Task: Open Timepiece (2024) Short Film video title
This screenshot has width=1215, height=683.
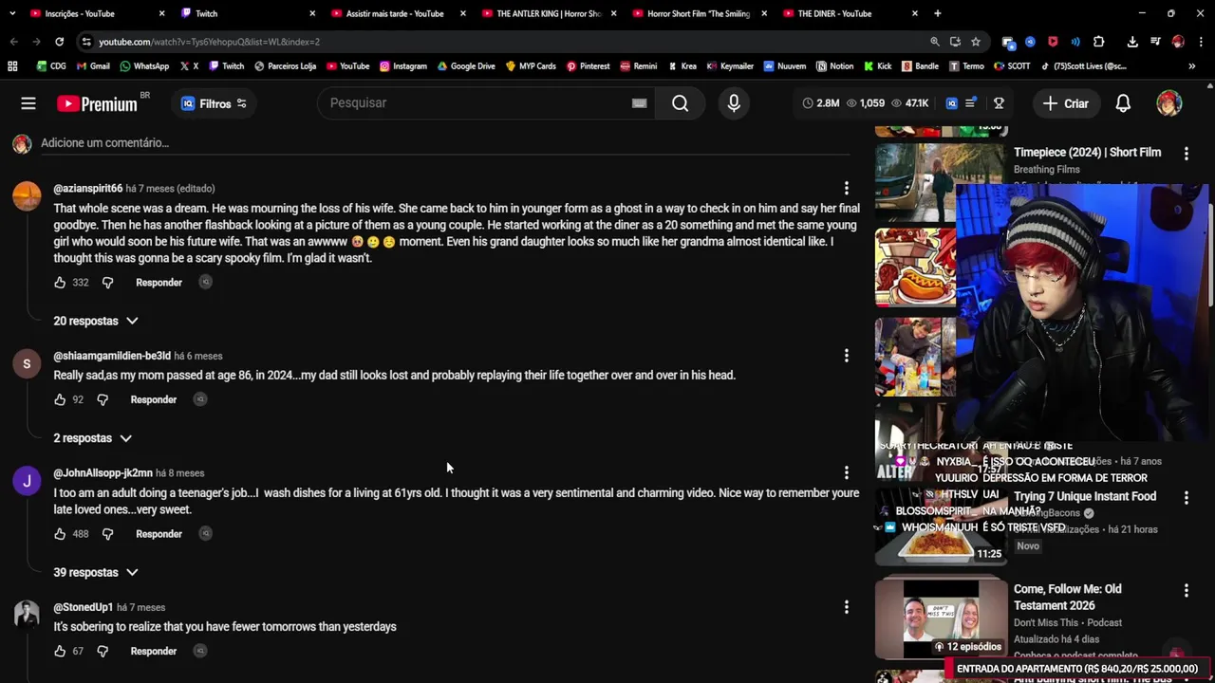Action: pos(1087,153)
